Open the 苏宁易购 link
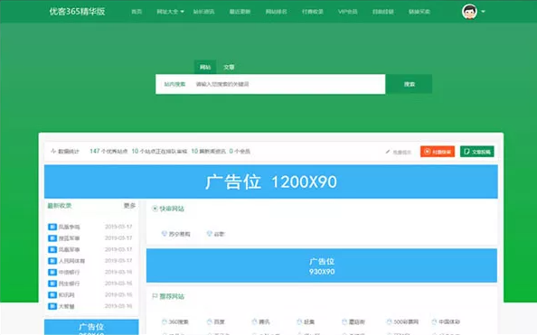Screen dimensions: 537x335 [180, 234]
